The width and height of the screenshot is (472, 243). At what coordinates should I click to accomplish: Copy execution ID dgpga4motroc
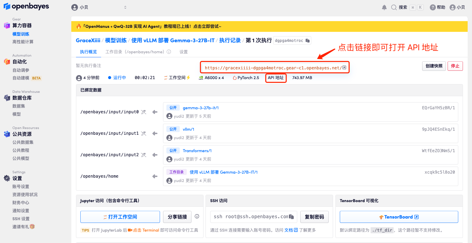(308, 41)
